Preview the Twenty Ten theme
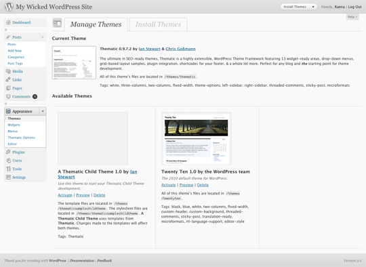The width and height of the screenshot is (366, 267). click(x=186, y=185)
